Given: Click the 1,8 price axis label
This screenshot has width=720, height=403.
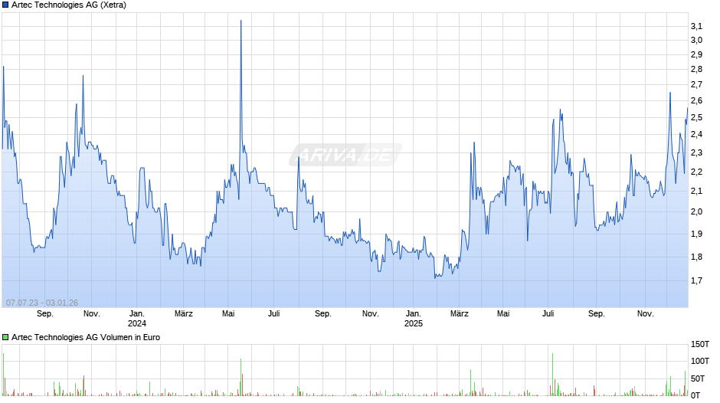Looking at the screenshot, I should (x=696, y=257).
